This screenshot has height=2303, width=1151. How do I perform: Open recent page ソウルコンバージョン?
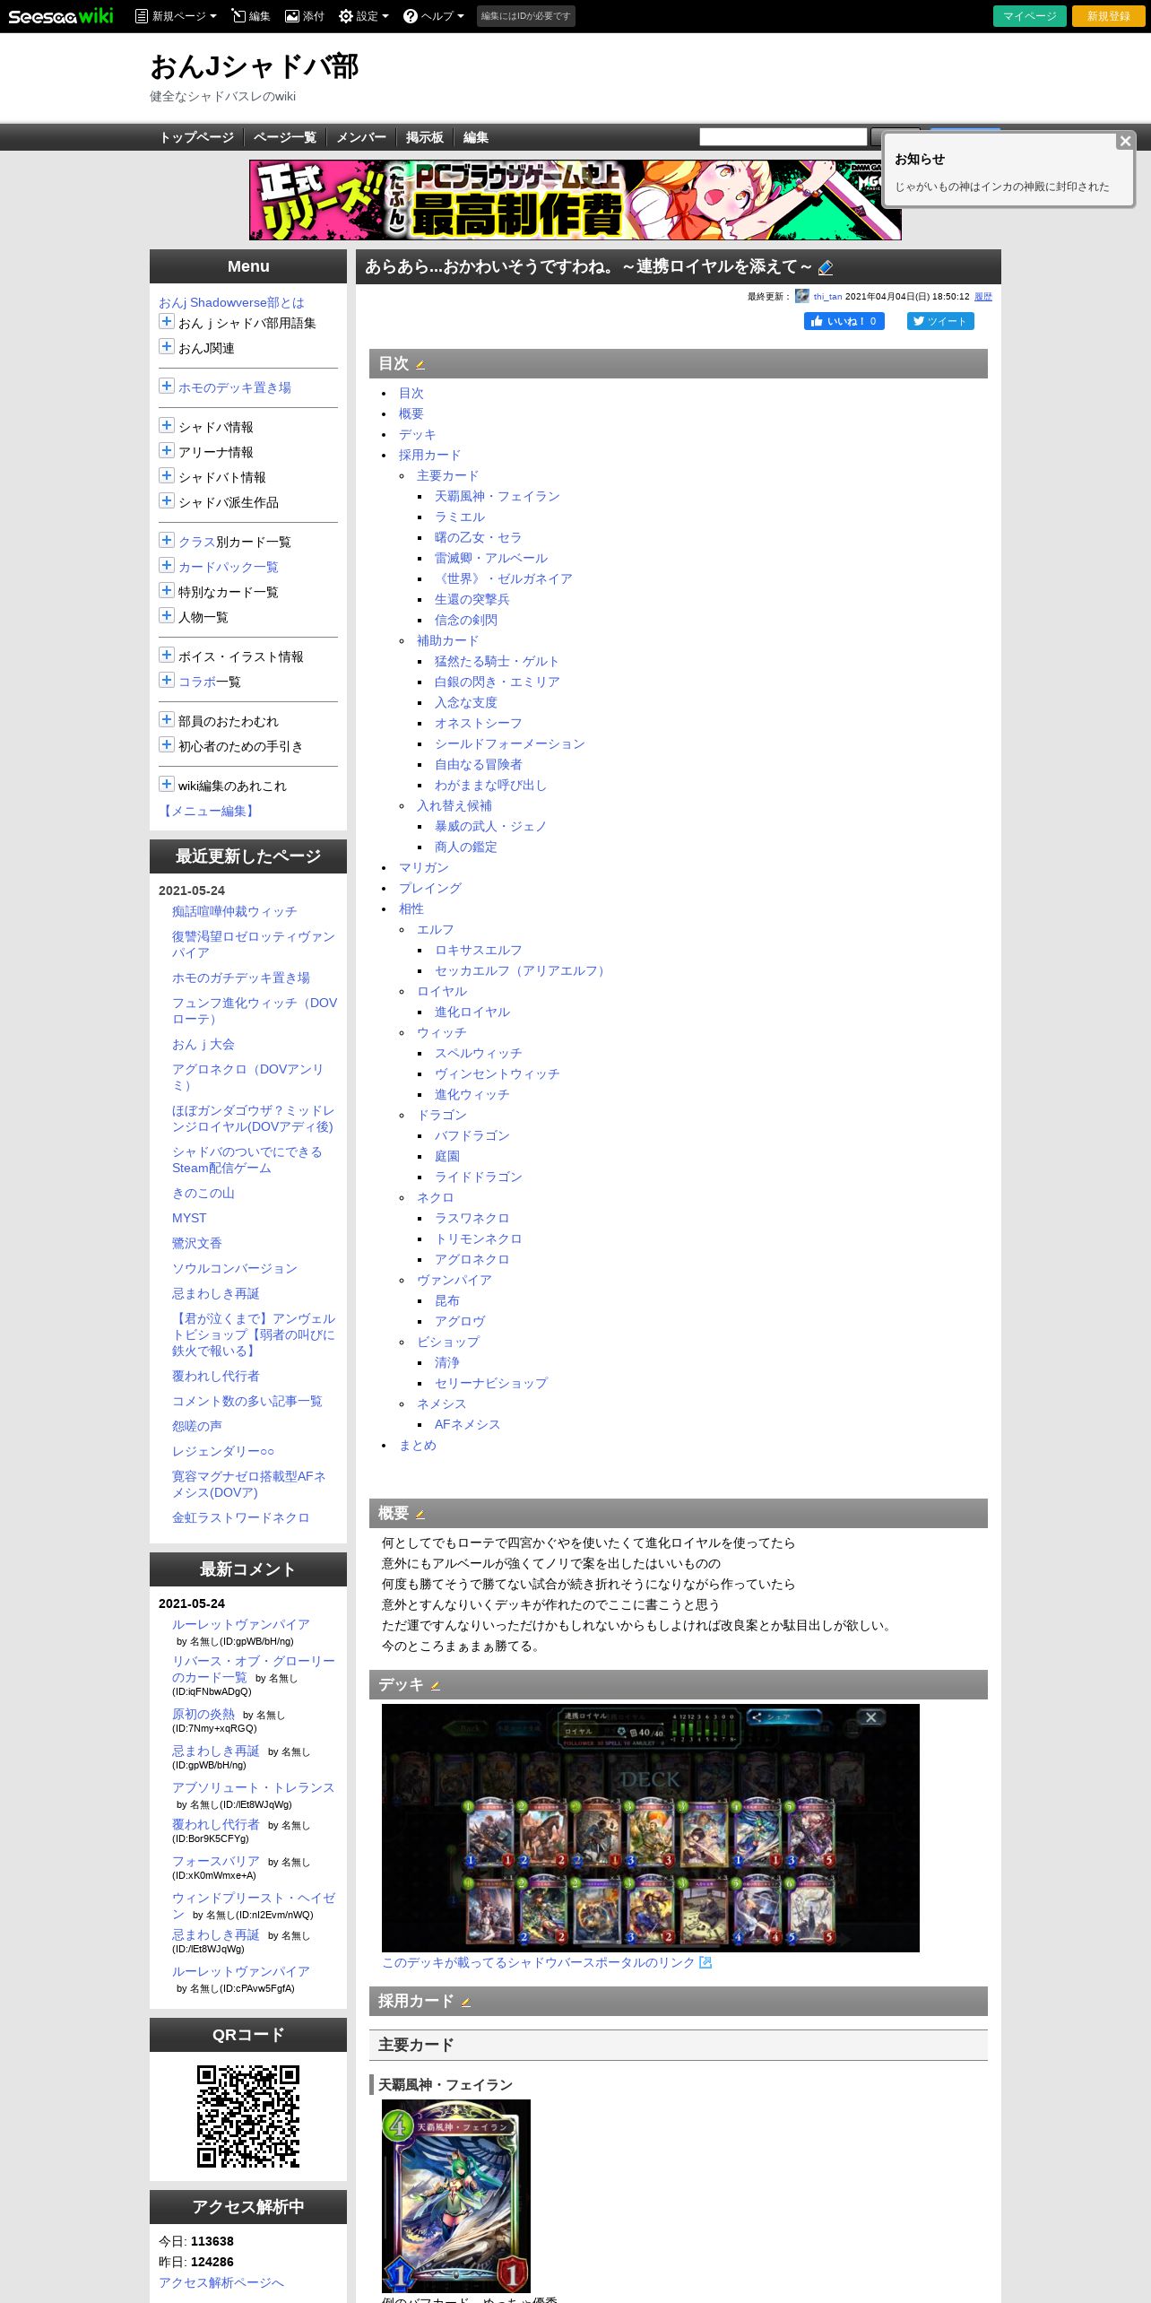[x=234, y=1268]
